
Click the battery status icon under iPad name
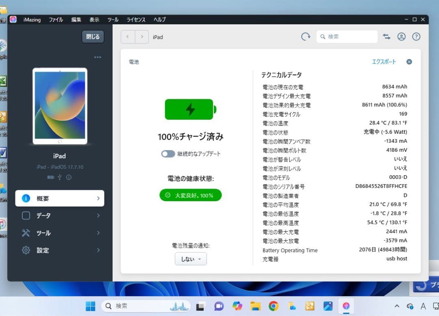click(51, 177)
